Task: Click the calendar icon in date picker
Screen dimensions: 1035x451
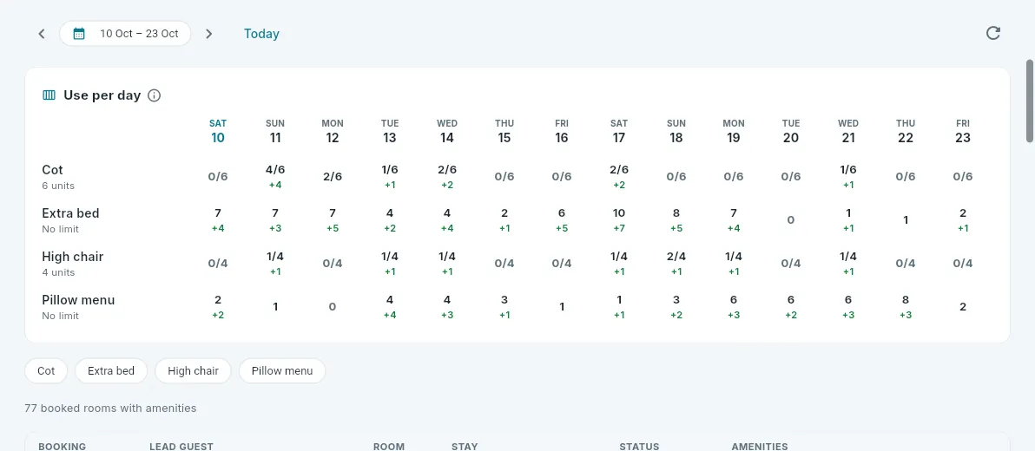Action: pyautogui.click(x=79, y=34)
